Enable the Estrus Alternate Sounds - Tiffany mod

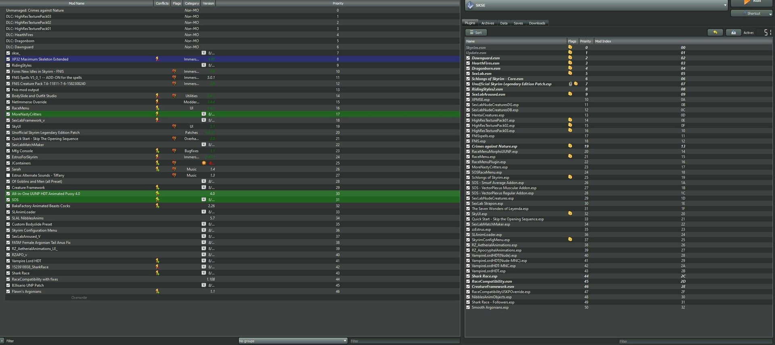coord(8,175)
